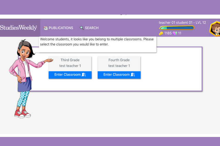Screen dimensions: 220x146
Task: Click the Publications newspaper icon
Action: pyautogui.click(x=45, y=28)
